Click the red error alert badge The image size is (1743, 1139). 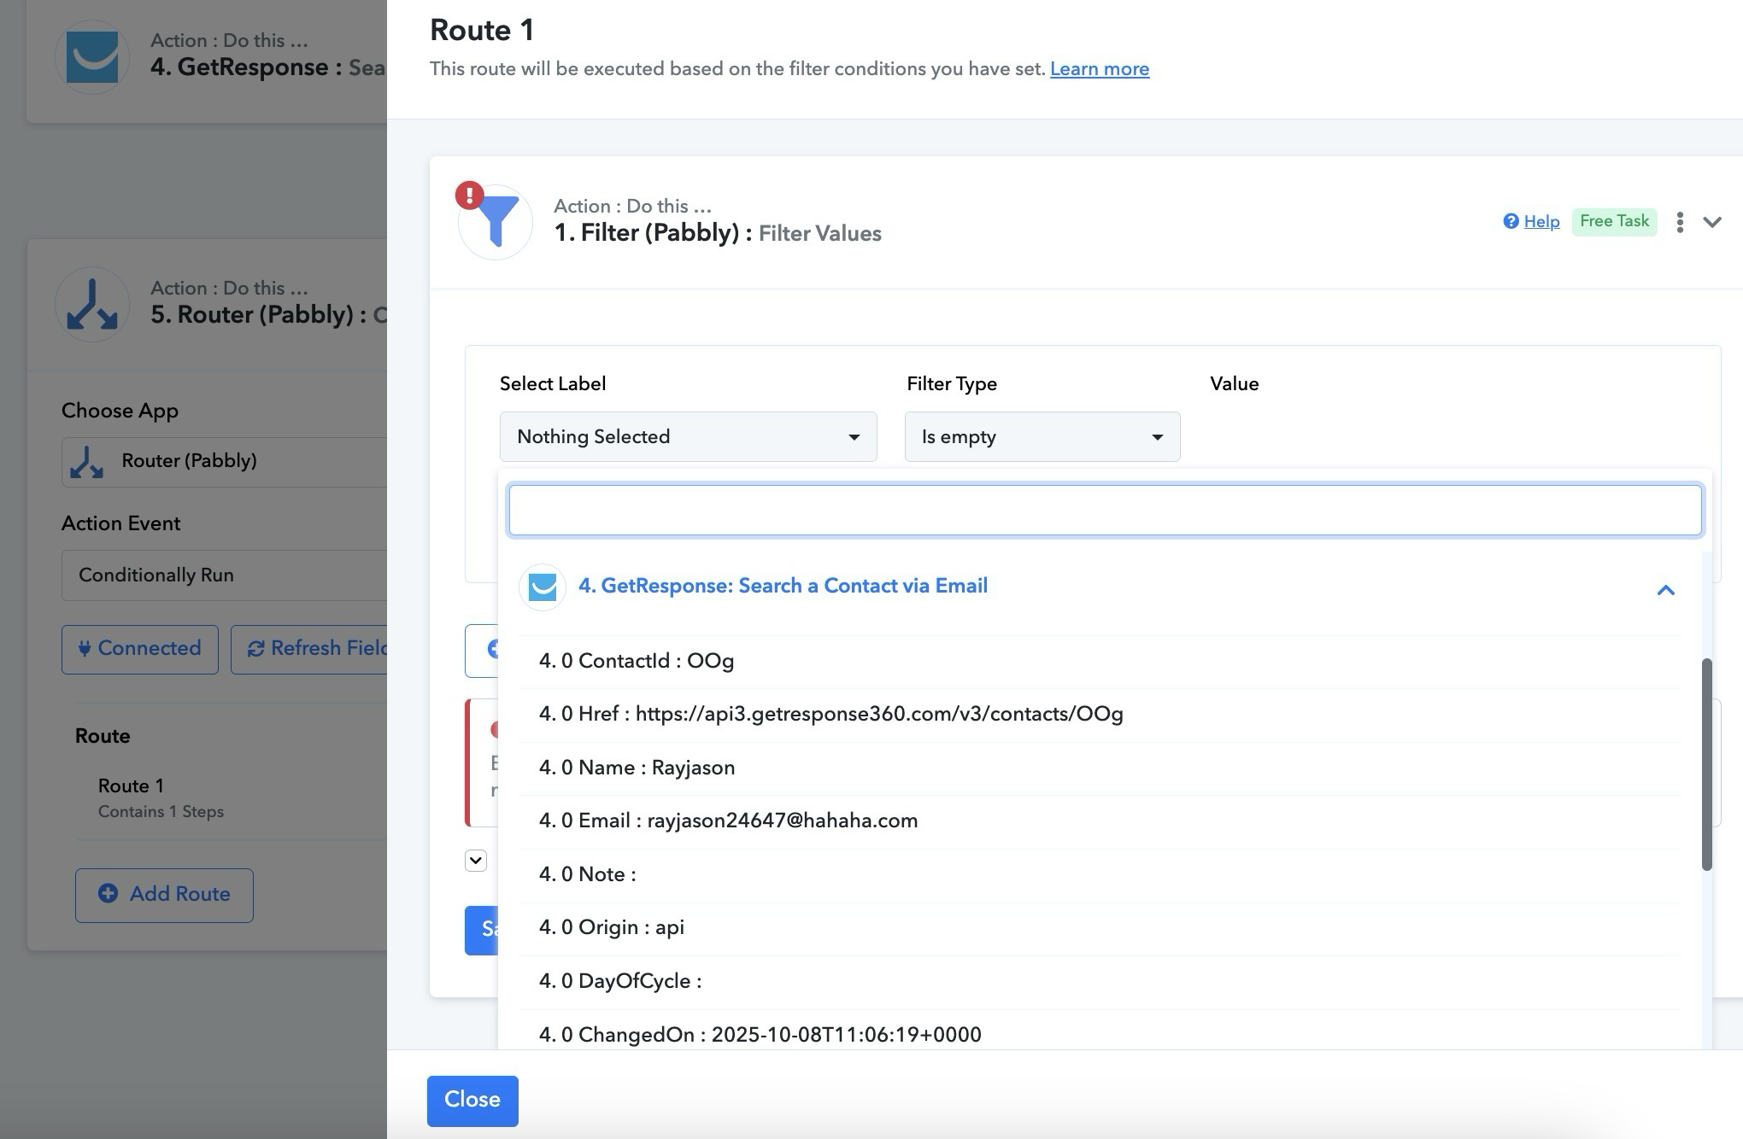pyautogui.click(x=469, y=196)
